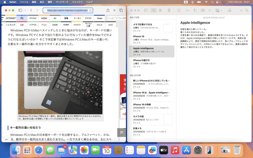Search notes with magnifier icon
The height and width of the screenshot is (158, 253).
pos(247,10)
